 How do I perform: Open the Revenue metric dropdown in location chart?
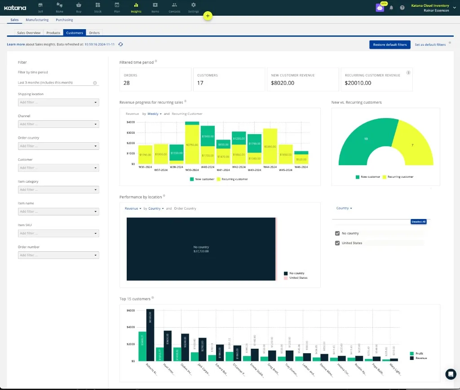coord(133,208)
